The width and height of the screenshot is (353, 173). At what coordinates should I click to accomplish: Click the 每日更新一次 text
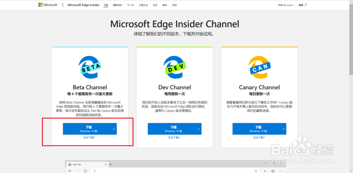coord(259,94)
